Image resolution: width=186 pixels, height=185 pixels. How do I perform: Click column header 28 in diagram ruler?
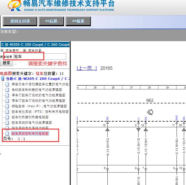[149, 87]
